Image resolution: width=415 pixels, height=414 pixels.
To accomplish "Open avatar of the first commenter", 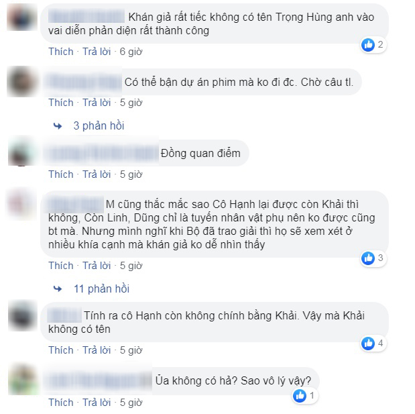I will [22, 17].
